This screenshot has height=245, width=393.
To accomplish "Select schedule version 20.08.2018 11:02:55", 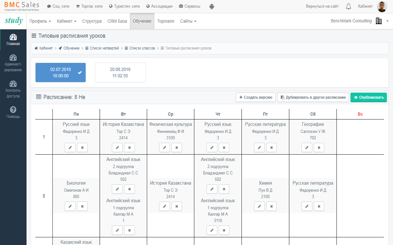I will pyautogui.click(x=120, y=73).
